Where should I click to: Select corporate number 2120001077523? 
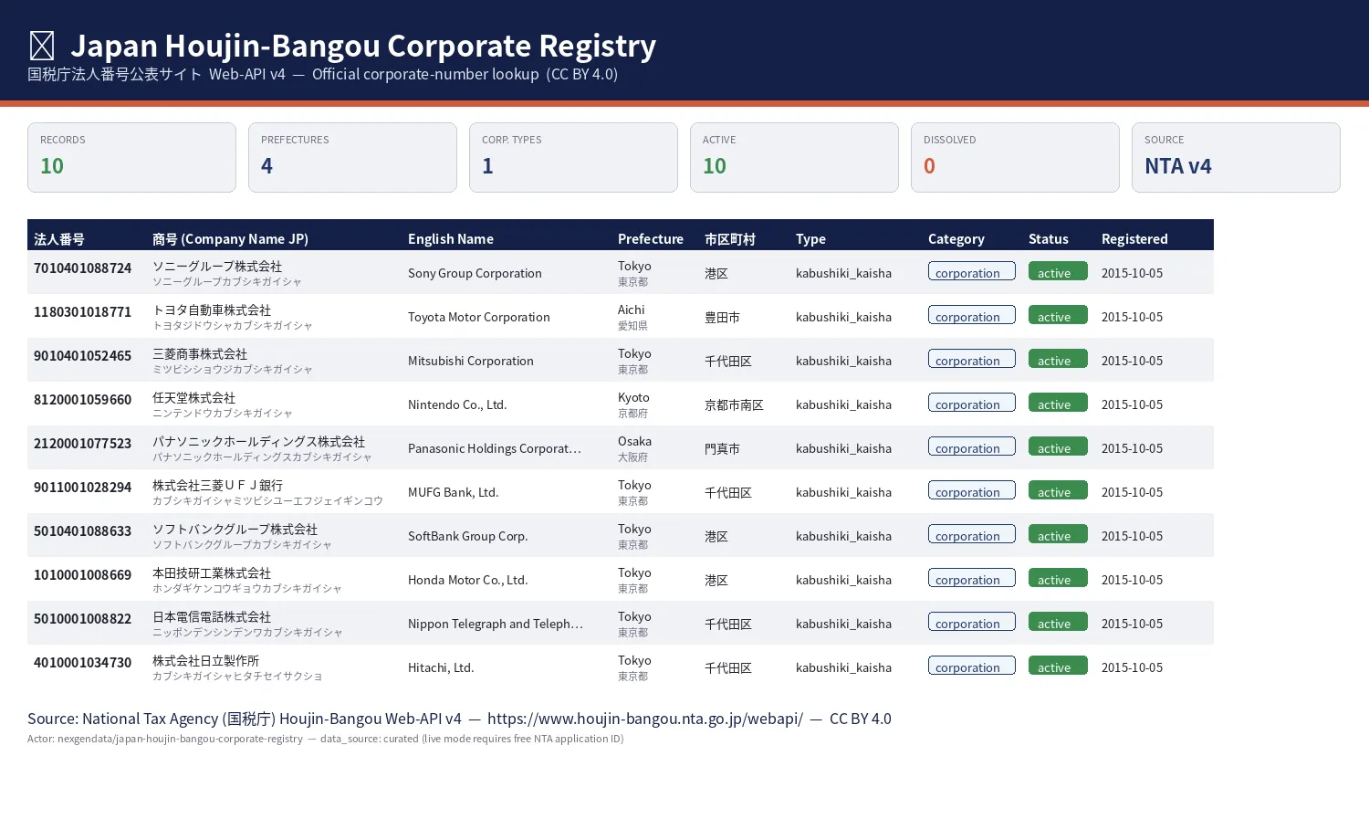(x=83, y=444)
